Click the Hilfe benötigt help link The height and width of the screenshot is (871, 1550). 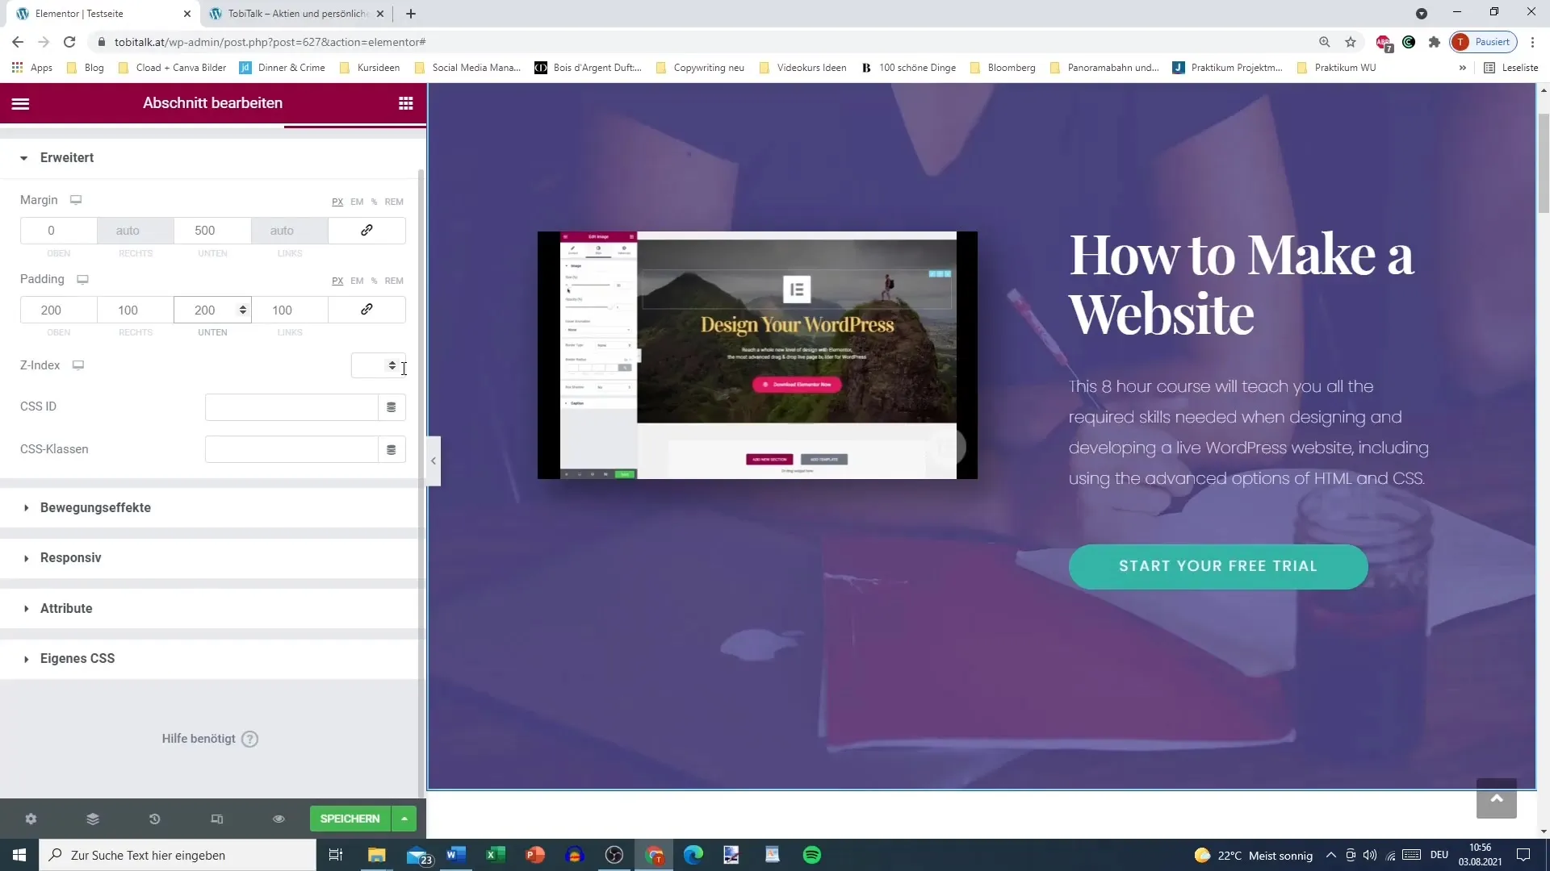coord(211,738)
